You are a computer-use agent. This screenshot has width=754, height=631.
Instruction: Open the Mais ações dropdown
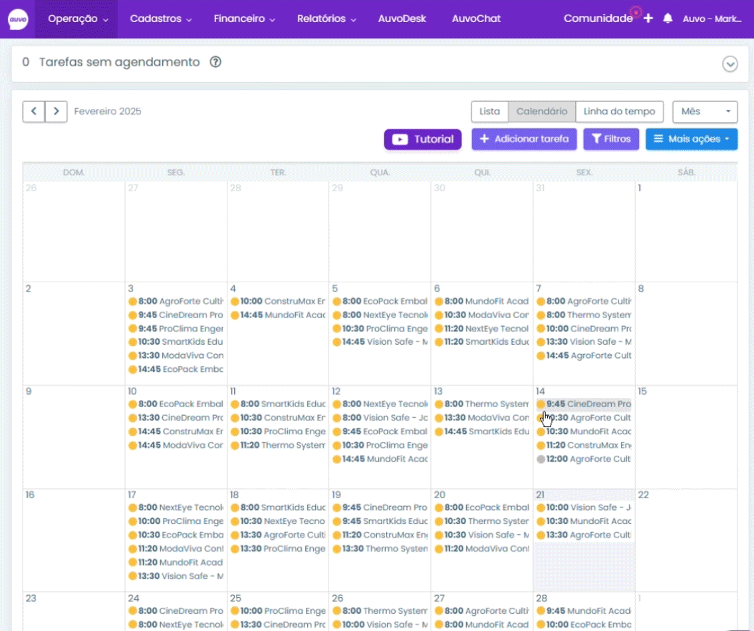click(x=691, y=139)
